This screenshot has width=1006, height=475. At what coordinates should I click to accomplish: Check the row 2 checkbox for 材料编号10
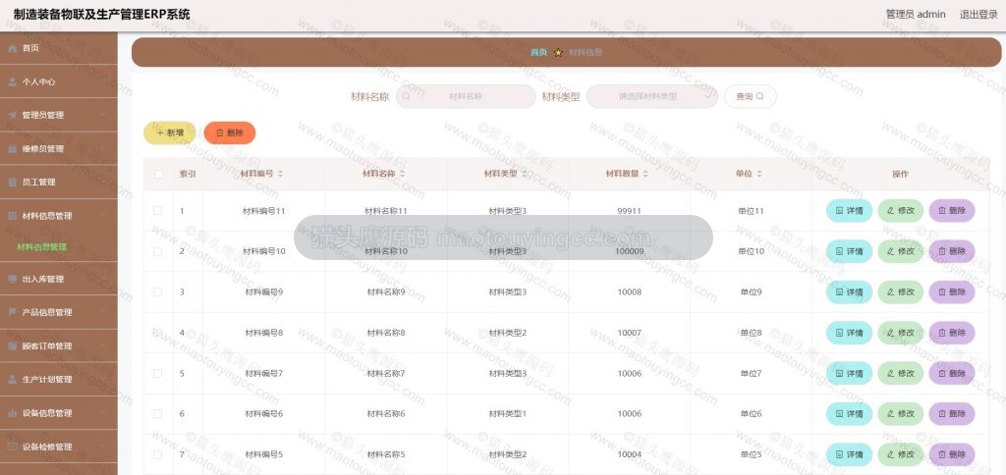point(158,251)
